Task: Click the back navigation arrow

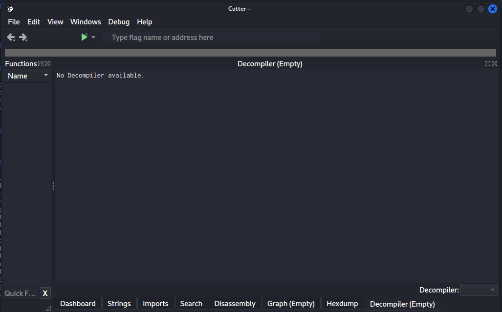Action: point(11,38)
